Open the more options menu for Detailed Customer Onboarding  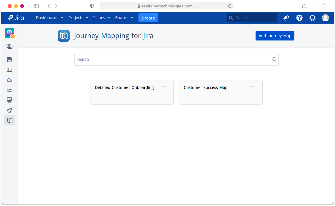coord(164,87)
